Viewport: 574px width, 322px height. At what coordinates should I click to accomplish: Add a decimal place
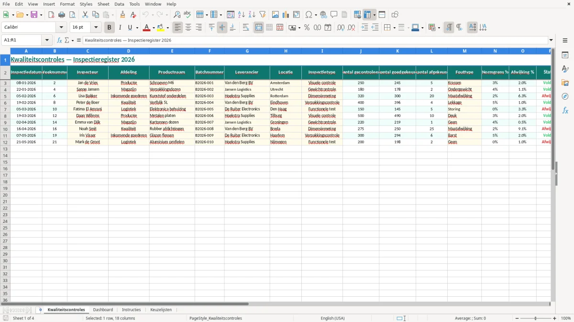[341, 28]
